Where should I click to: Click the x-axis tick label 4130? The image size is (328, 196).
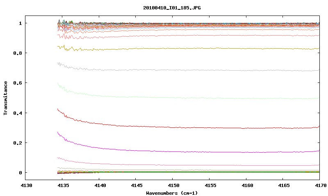(x=27, y=185)
